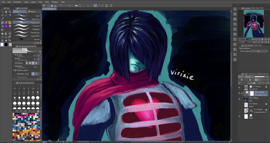Viewport: 270px width, 143px height.
Task: Select the Gradient tool
Action: (6, 33)
